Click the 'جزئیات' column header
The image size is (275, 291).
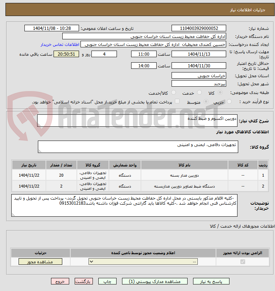41,253
